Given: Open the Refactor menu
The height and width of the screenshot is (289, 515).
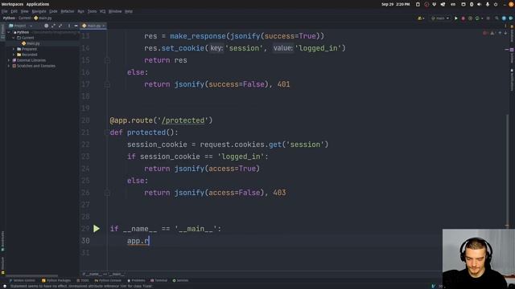Looking at the screenshot, I should [x=68, y=11].
